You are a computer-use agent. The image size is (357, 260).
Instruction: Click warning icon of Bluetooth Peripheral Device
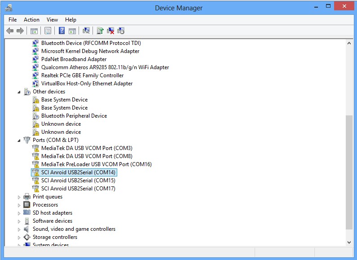[35, 116]
